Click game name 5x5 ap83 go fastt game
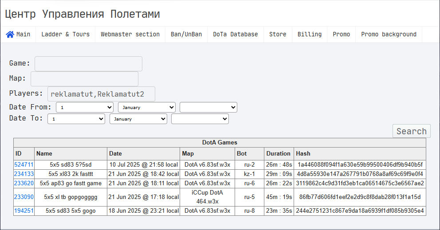This screenshot has width=440, height=230. pyautogui.click(x=71, y=183)
